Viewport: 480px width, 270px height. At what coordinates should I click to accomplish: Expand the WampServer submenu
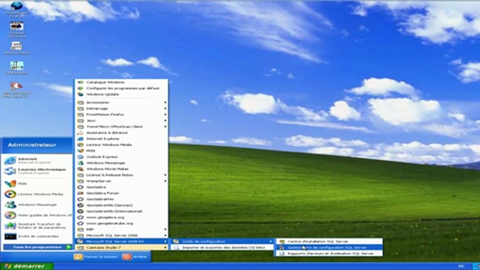pyautogui.click(x=122, y=181)
